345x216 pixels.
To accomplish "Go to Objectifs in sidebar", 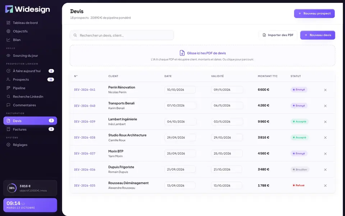I will click(30, 31).
